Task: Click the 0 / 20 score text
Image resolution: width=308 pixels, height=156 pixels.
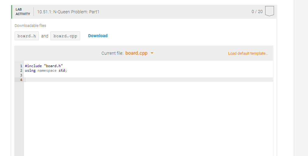Action: coord(257,11)
